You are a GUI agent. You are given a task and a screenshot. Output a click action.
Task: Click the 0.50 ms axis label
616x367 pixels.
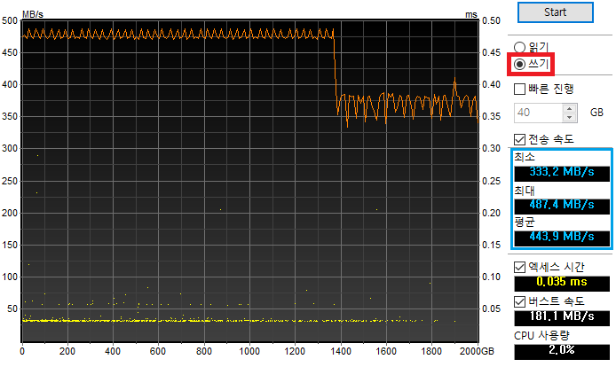tap(491, 20)
